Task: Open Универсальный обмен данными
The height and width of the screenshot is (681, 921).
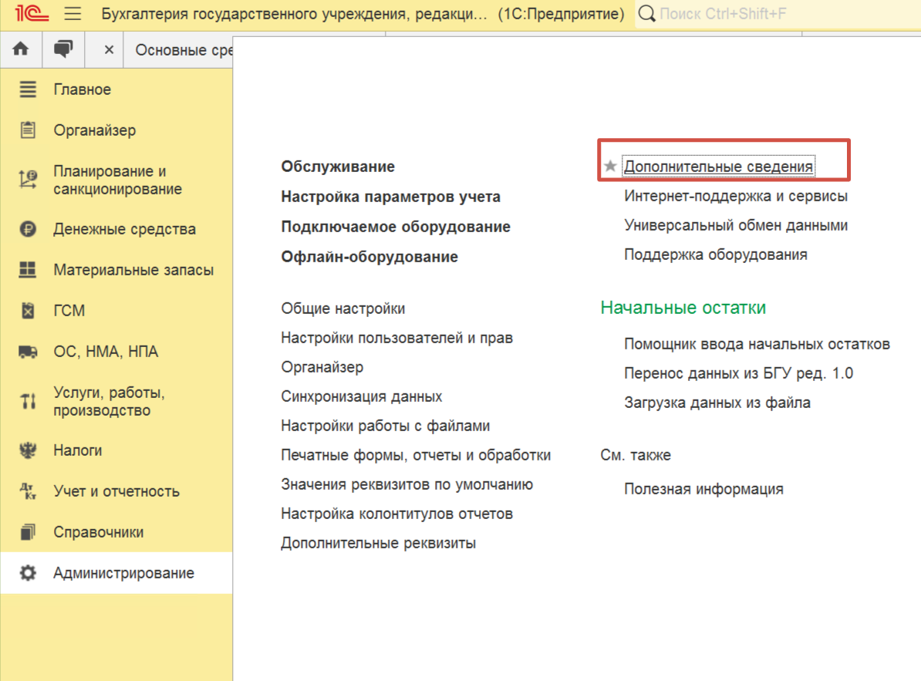Action: 736,225
